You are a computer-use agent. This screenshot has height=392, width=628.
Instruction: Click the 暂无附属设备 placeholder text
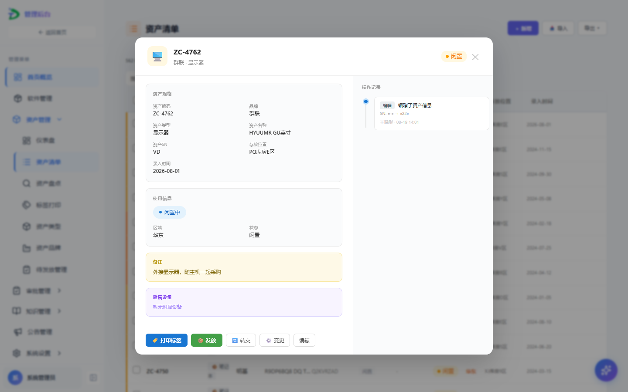(x=167, y=307)
